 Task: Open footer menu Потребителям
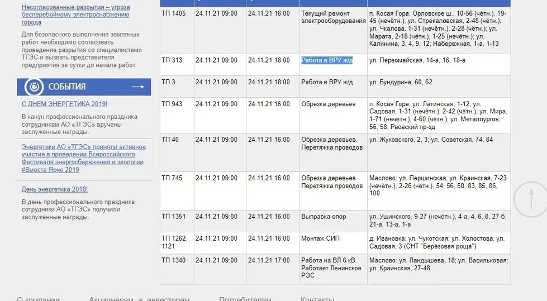click(245, 299)
